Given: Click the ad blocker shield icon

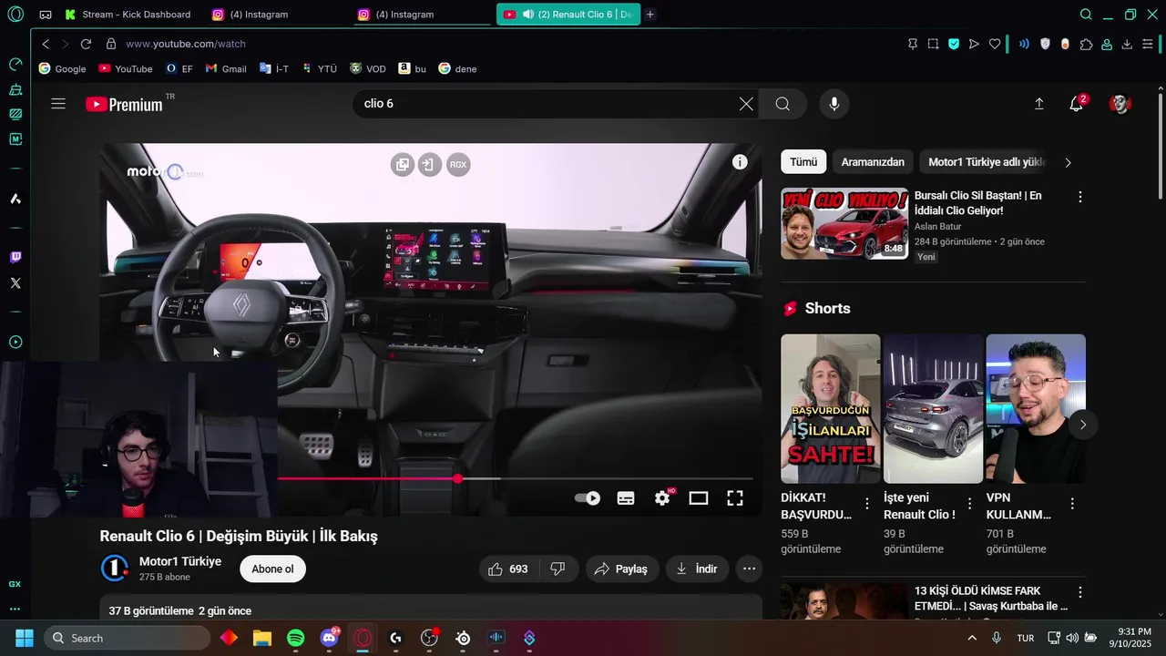Looking at the screenshot, I should (1045, 44).
